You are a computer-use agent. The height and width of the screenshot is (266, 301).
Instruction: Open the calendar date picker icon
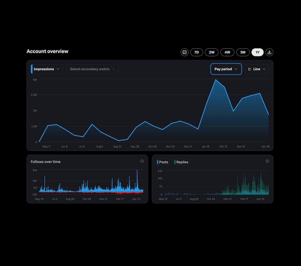tap(185, 52)
